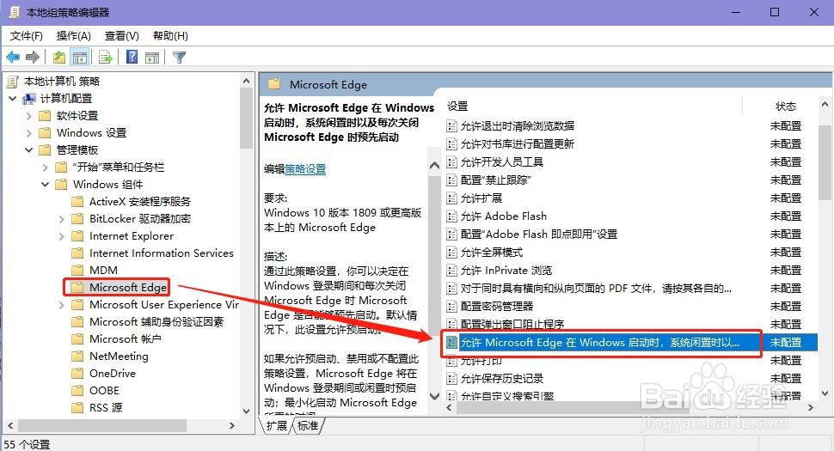
Task: Open the Help toolbar icon
Action: pyautogui.click(x=132, y=57)
